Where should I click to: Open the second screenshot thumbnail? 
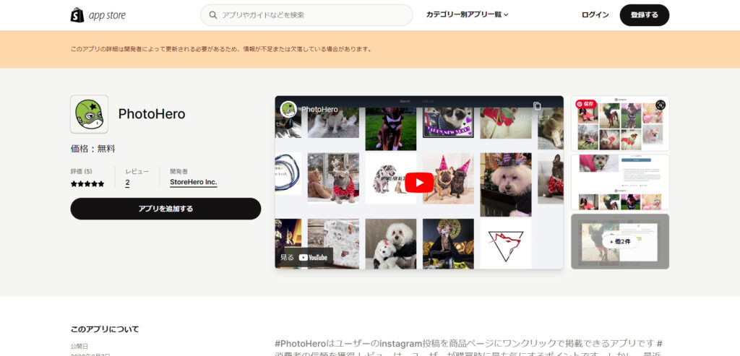(x=620, y=182)
